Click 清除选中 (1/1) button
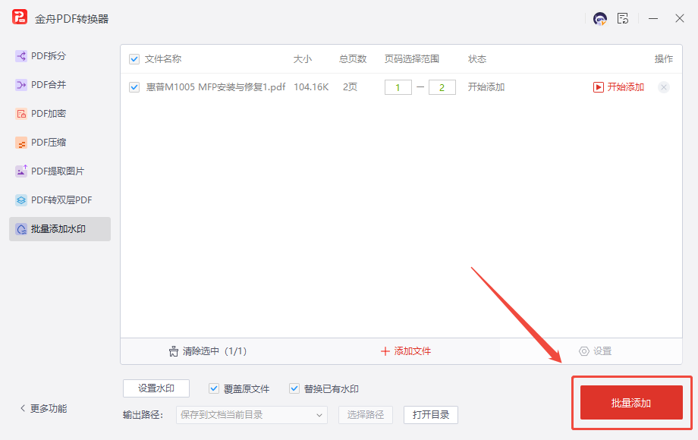The width and height of the screenshot is (698, 440). click(208, 351)
